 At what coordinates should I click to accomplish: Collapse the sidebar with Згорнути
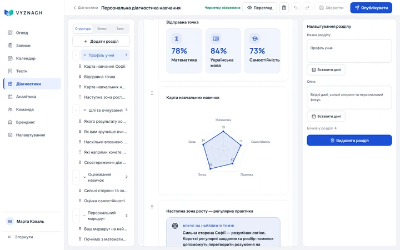[21, 237]
